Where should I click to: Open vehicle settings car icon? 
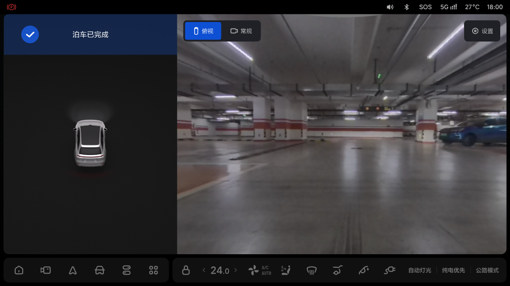pos(99,270)
